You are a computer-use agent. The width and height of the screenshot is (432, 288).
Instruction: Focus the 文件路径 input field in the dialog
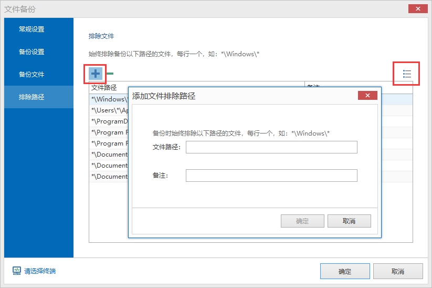coord(271,147)
